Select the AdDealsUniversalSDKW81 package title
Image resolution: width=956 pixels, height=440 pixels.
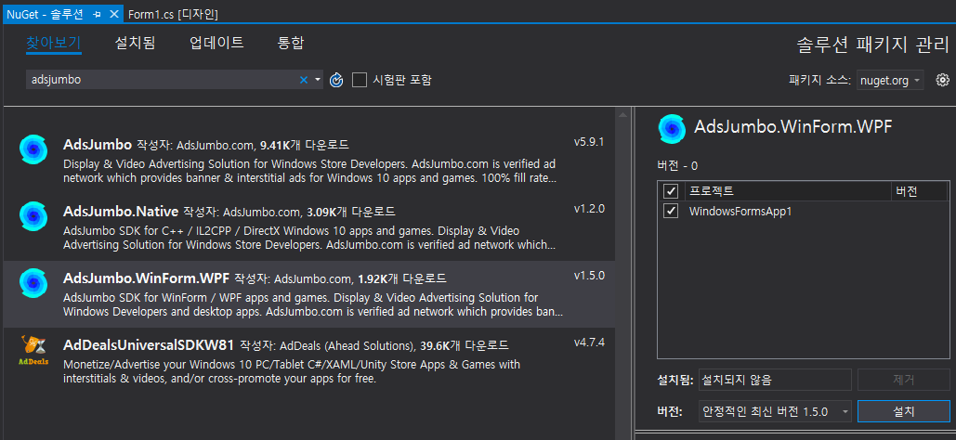coord(149,345)
